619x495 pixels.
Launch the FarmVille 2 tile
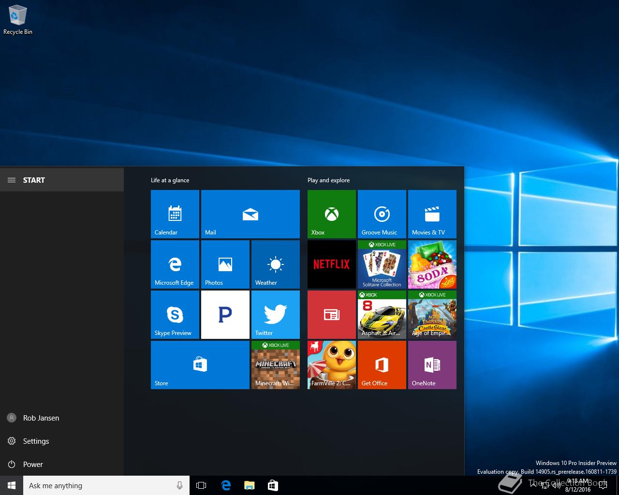(x=332, y=364)
